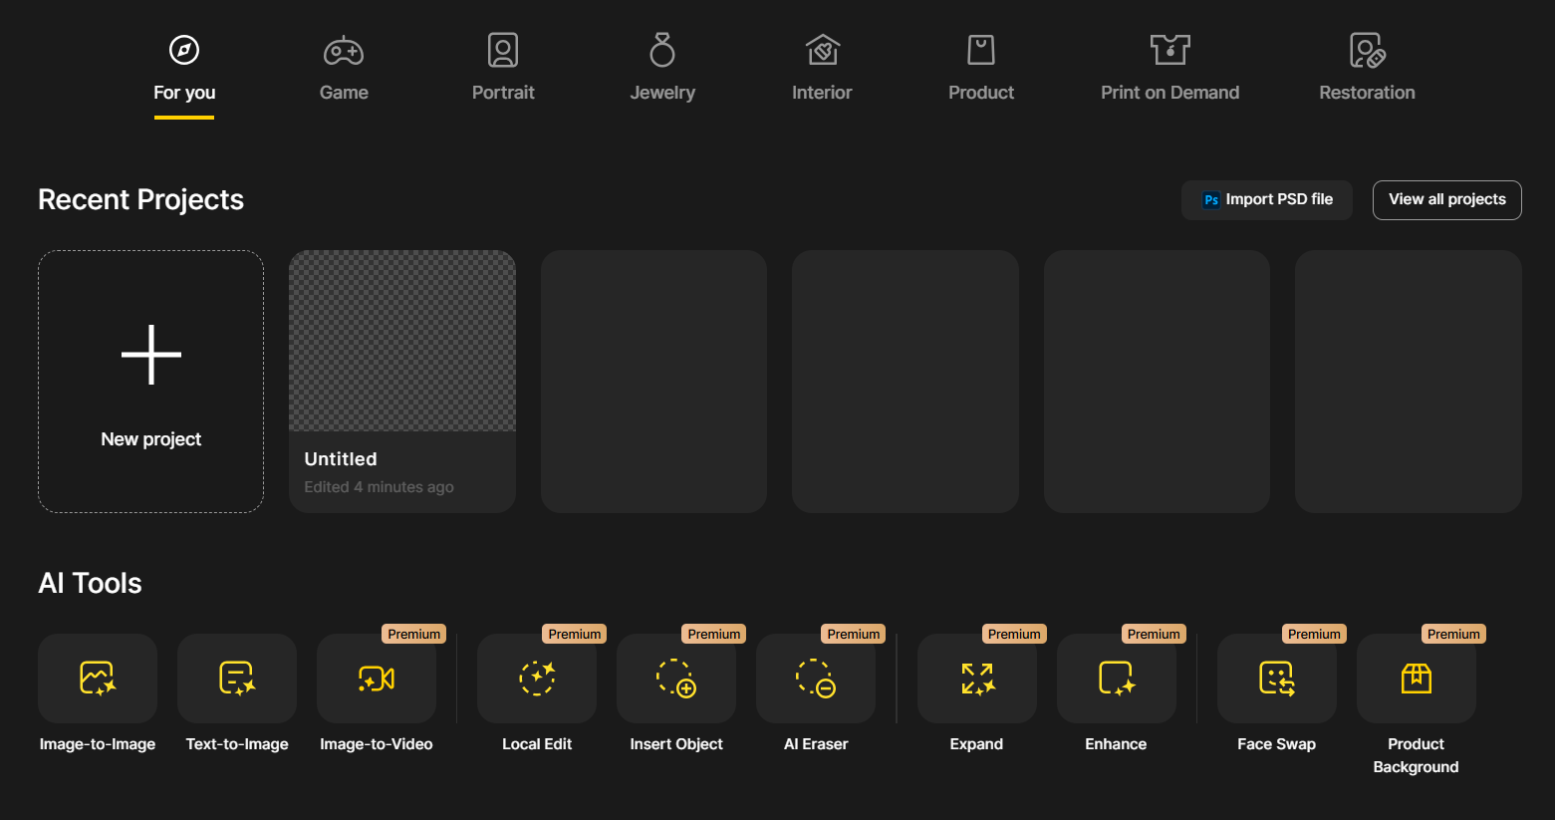Image resolution: width=1555 pixels, height=820 pixels.
Task: Open the Product Background tool
Action: pos(1417,679)
